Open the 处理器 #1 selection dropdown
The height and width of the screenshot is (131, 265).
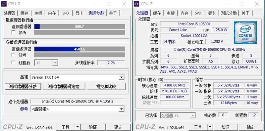(x=178, y=115)
